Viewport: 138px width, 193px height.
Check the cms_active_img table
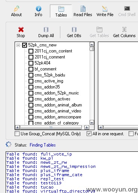click(x=31, y=81)
